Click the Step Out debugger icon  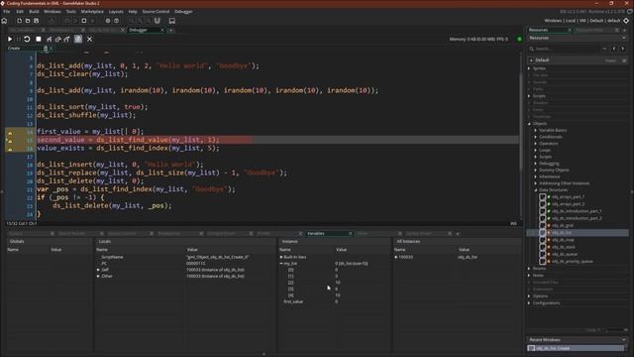coord(67,40)
